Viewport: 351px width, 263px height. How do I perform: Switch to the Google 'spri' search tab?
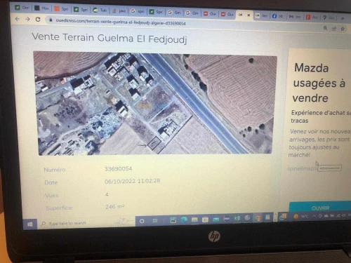[138, 11]
